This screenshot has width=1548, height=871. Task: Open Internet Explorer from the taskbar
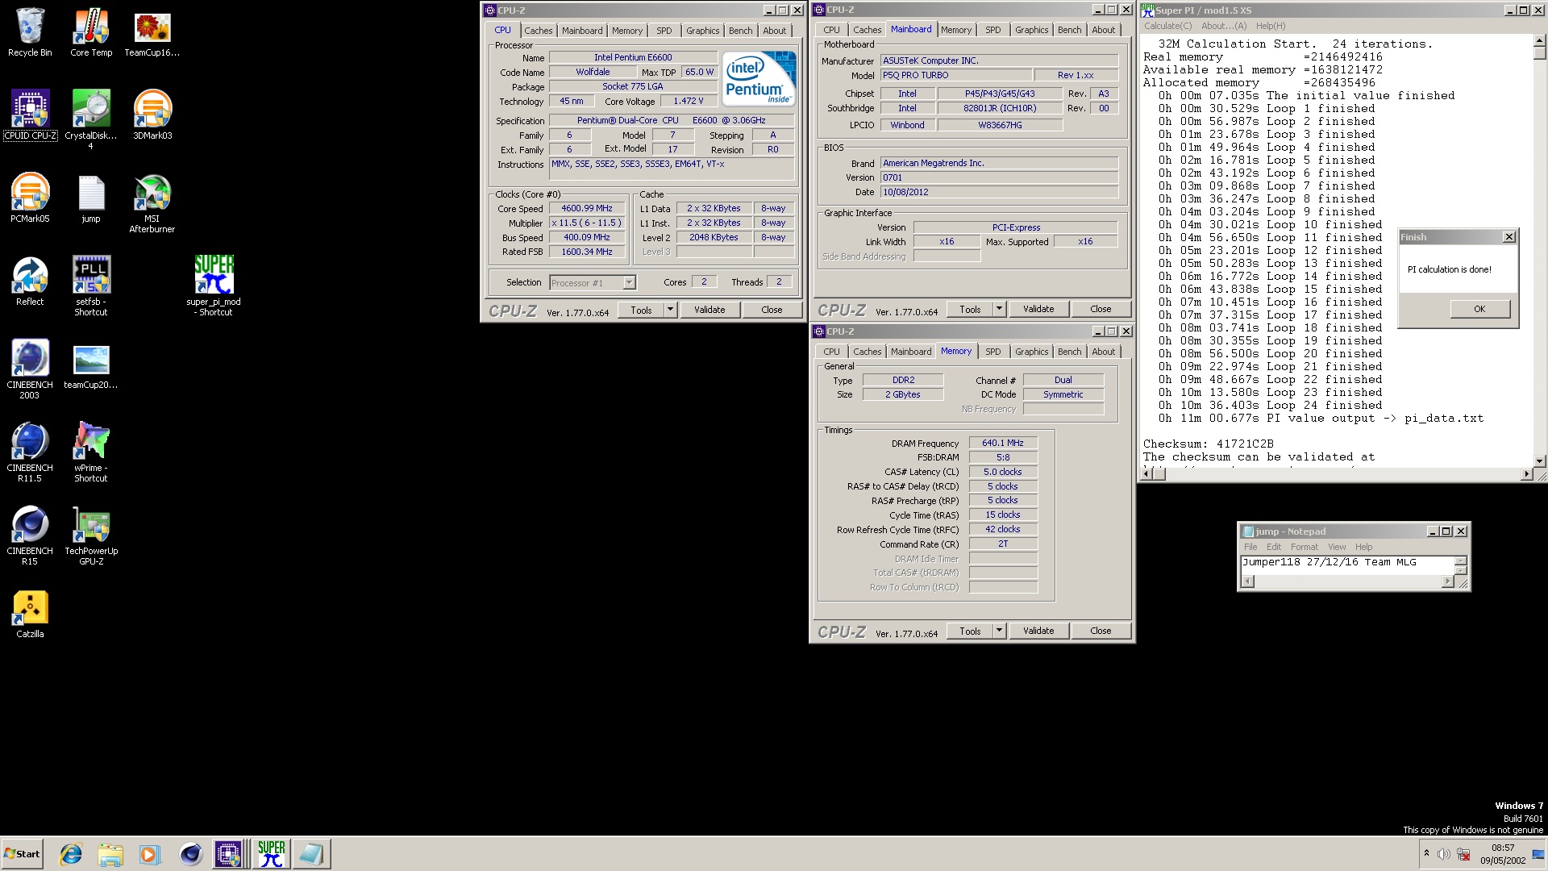pyautogui.click(x=71, y=854)
